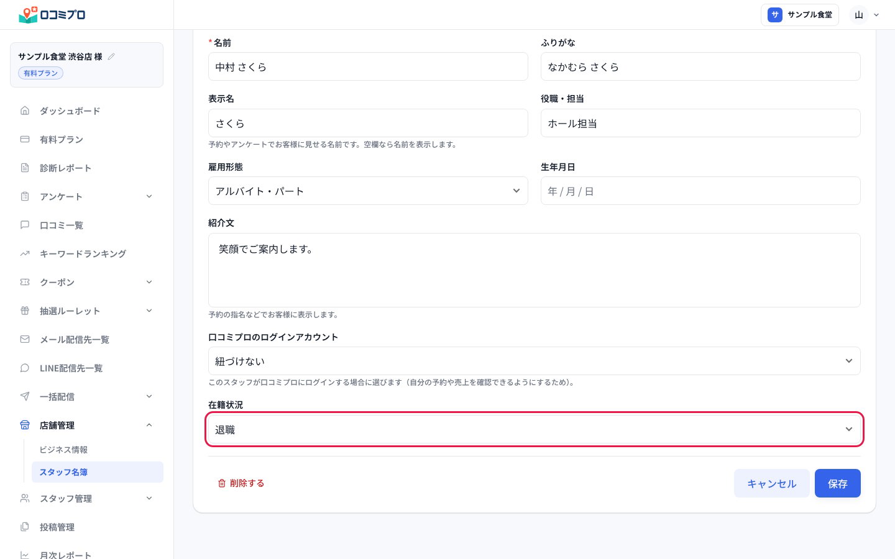This screenshot has height=559, width=895.
Task: Click the 店舗管理 storefront icon
Action: coord(25,425)
